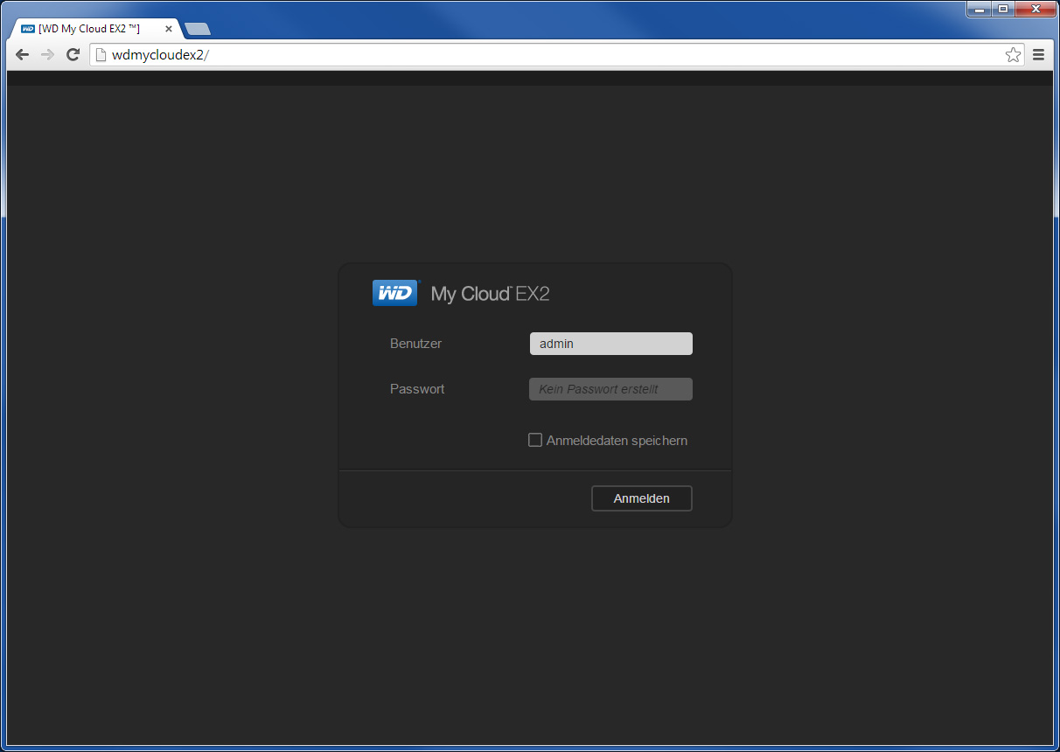This screenshot has height=752, width=1060.
Task: Click the Passwort input field
Action: [611, 389]
